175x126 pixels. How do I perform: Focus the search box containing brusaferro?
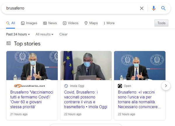70,8
